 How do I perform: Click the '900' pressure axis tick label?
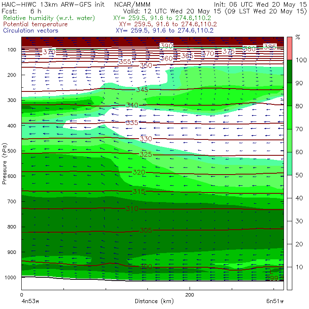(x=12, y=252)
